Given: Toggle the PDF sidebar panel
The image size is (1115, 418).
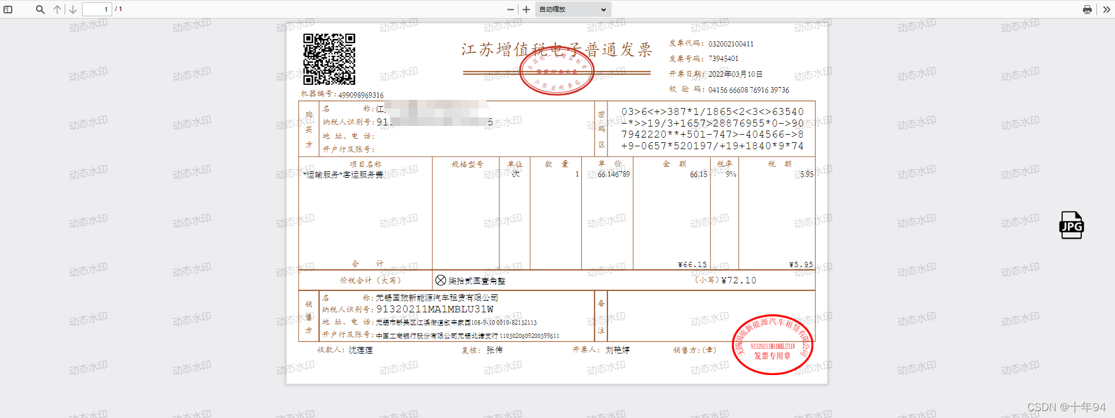Looking at the screenshot, I should pyautogui.click(x=8, y=9).
